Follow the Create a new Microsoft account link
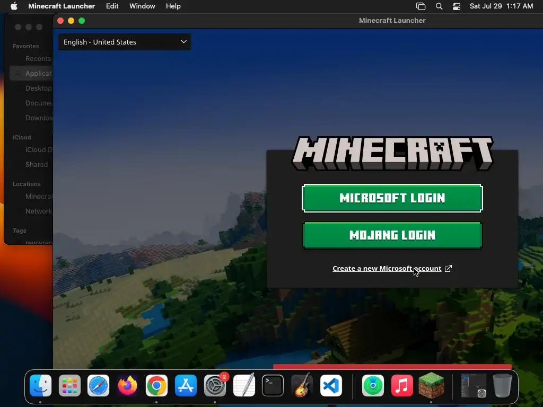 [x=387, y=269]
